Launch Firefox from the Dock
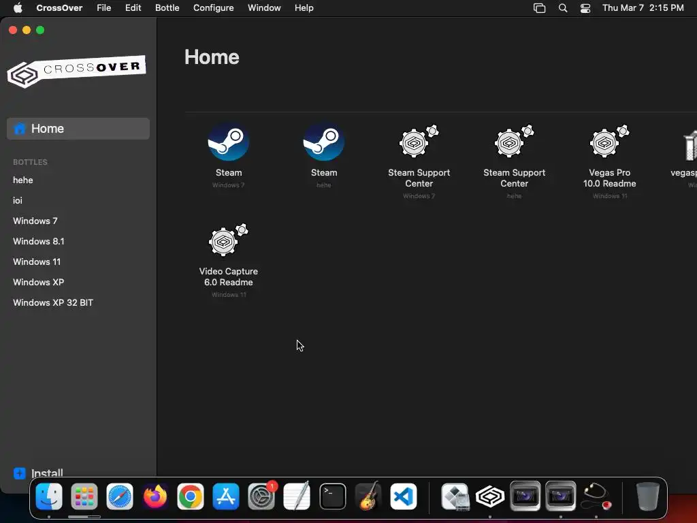The width and height of the screenshot is (697, 523). pos(155,496)
